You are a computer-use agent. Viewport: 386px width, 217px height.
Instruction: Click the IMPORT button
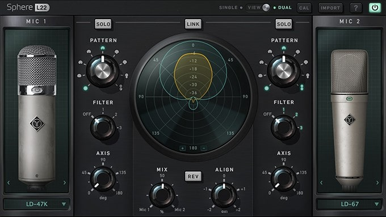coord(330,8)
